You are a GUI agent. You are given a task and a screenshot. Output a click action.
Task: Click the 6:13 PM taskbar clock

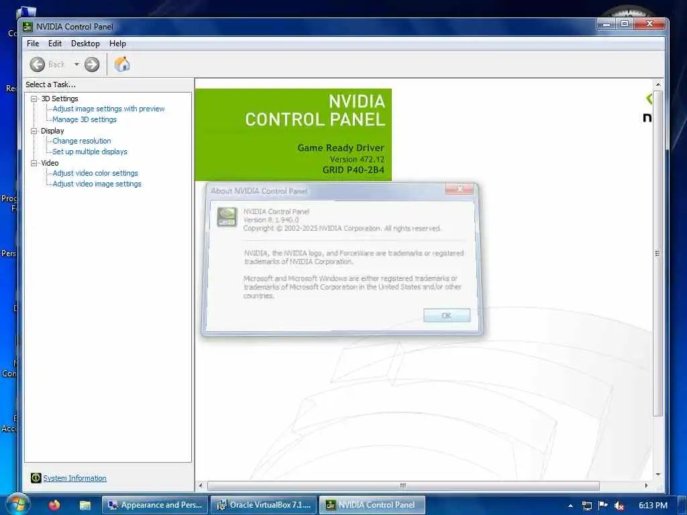click(x=653, y=506)
